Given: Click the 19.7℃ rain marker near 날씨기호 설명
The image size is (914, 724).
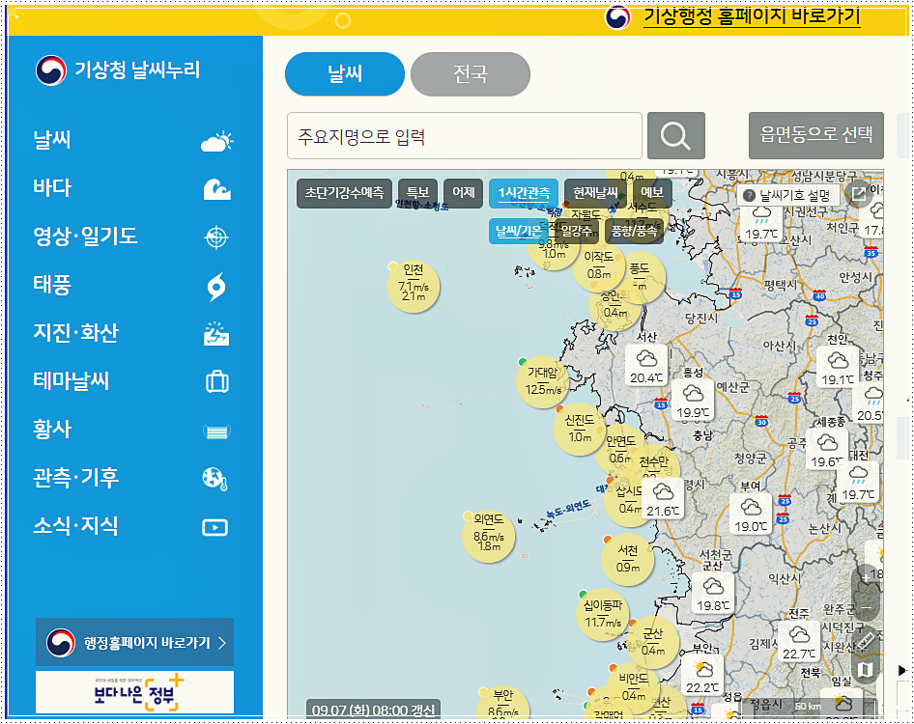Looking at the screenshot, I should [761, 223].
